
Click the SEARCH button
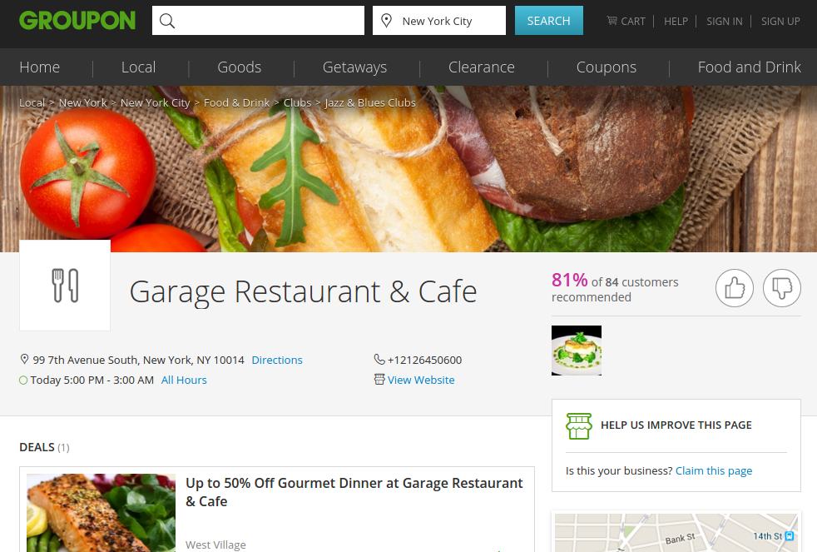(548, 20)
